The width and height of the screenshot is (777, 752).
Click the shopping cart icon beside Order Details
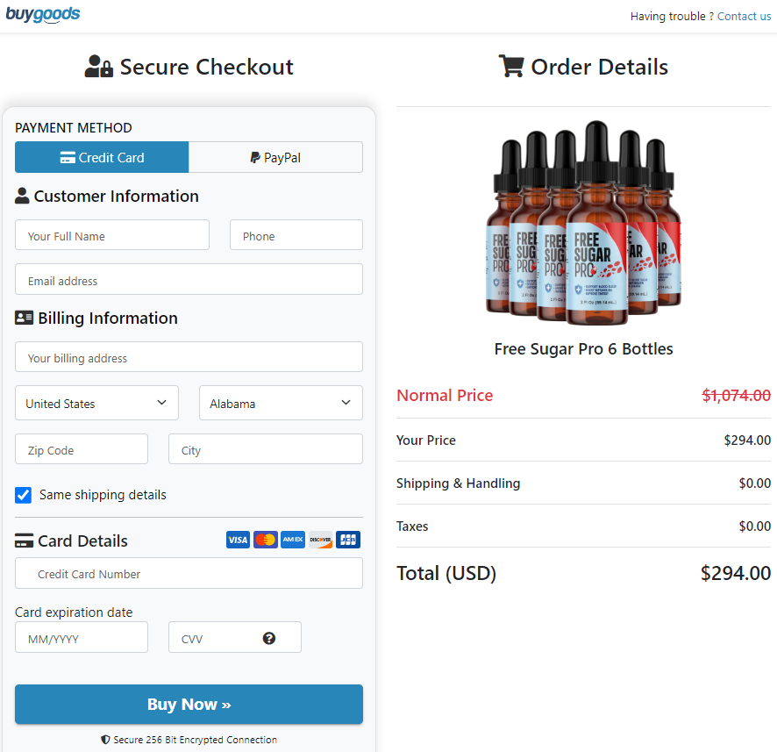[x=511, y=65]
